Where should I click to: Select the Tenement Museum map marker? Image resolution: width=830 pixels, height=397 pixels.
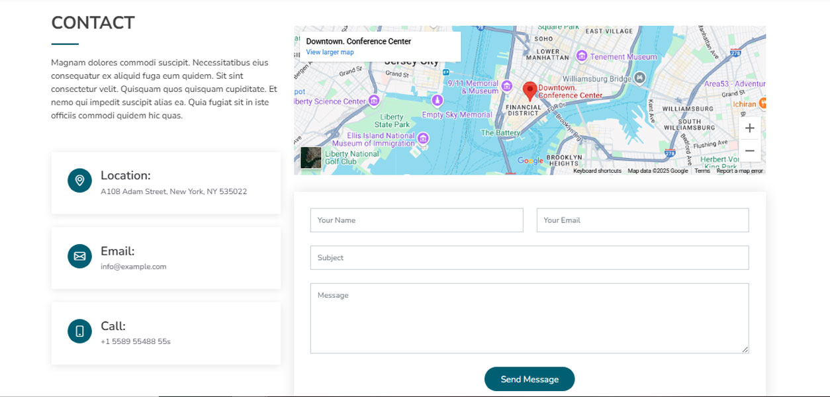pos(582,57)
